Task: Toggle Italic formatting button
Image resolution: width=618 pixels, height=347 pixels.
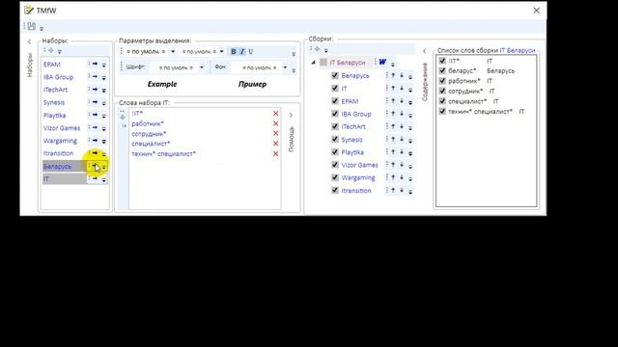Action: (242, 51)
